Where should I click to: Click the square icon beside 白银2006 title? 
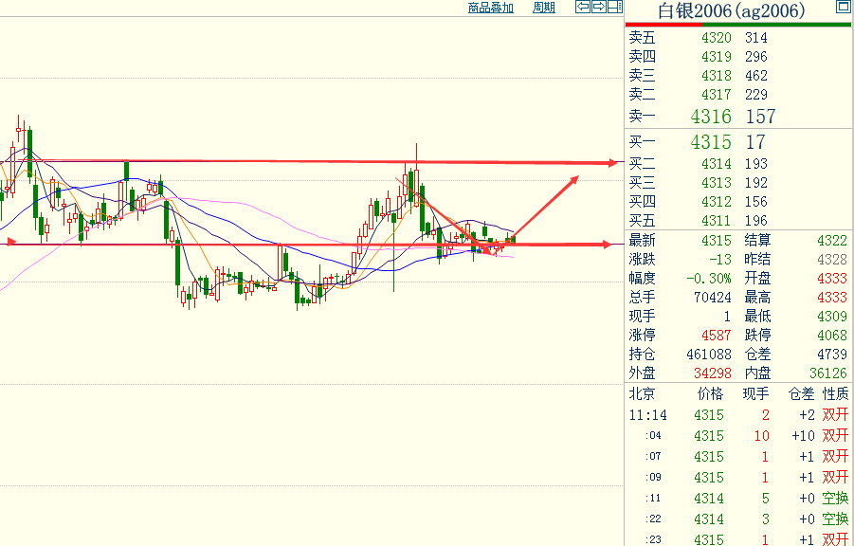pyautogui.click(x=843, y=8)
